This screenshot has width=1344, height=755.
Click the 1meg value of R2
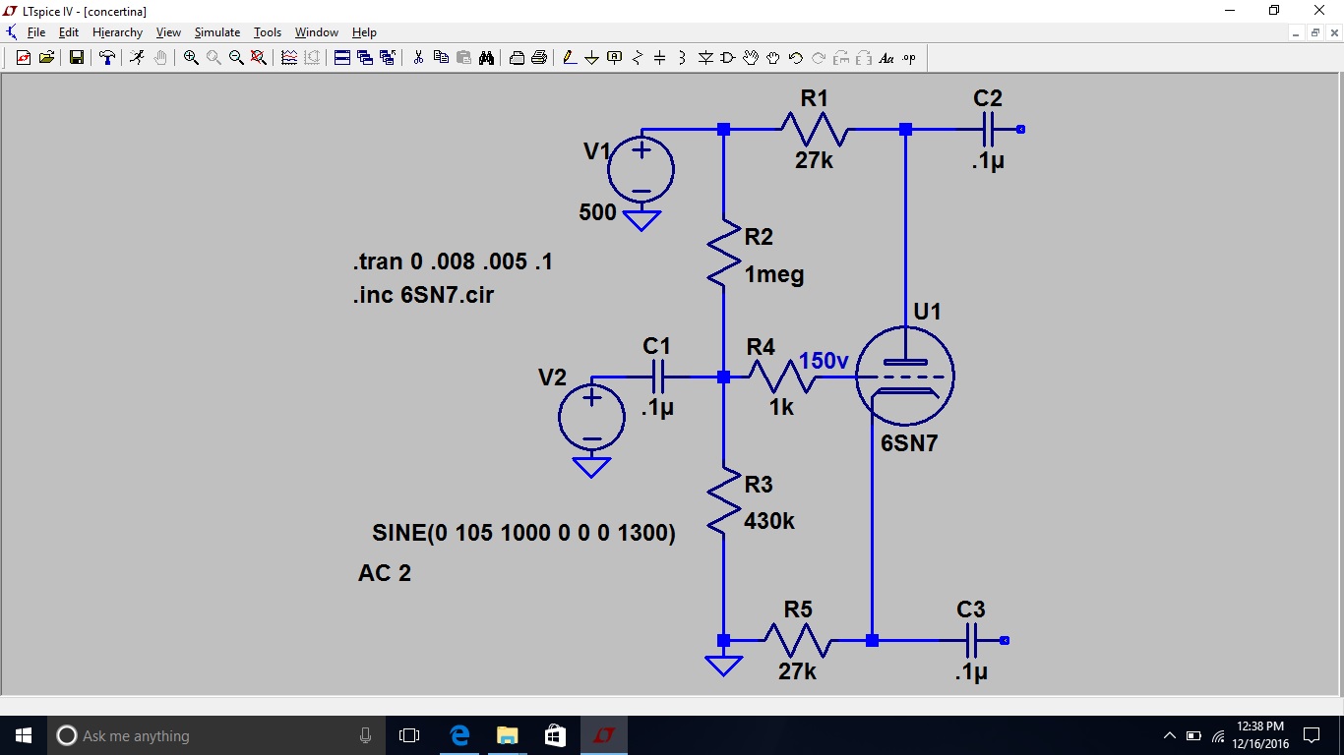pos(774,275)
